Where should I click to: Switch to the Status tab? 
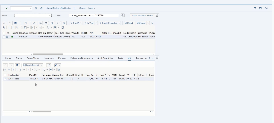19,58
